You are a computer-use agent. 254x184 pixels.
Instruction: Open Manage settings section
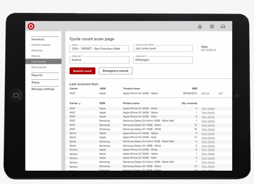pos(43,89)
